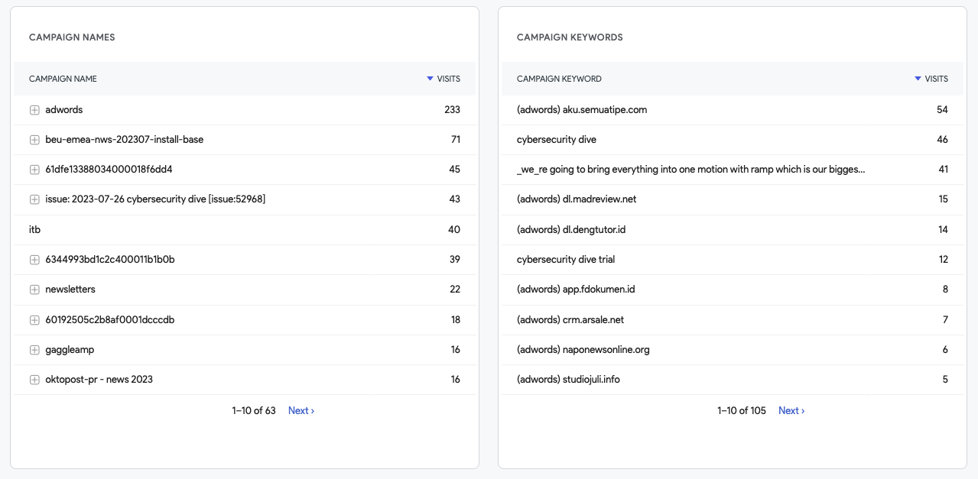Expand the 61dfe13388034000018f6dd4 campaign row
Viewport: 978px width, 479px height.
34,170
